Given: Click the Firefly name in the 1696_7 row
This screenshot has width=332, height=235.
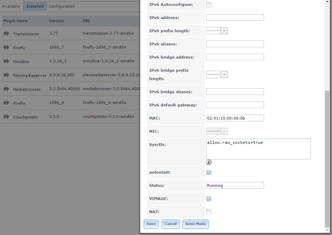Looking at the screenshot, I should coord(19,47).
